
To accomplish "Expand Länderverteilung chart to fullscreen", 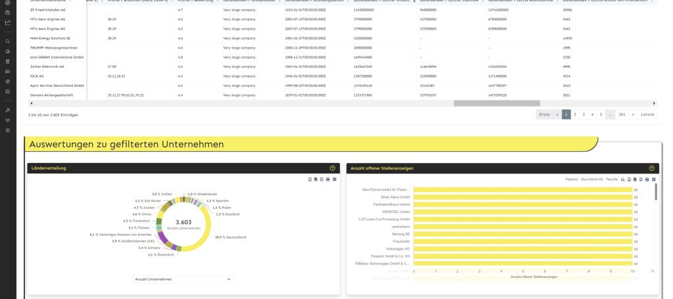I will pos(335,179).
